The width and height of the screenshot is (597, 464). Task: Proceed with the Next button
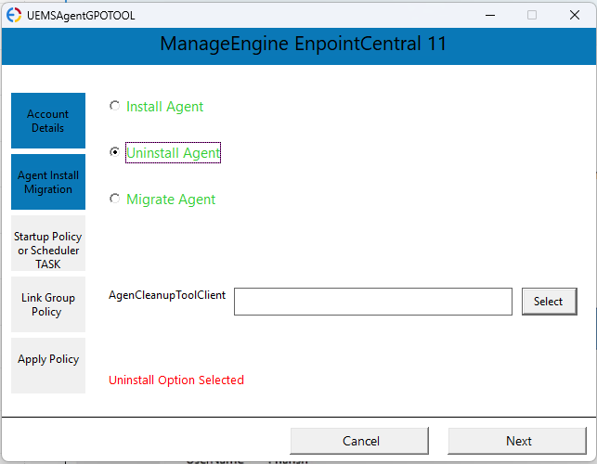[517, 441]
